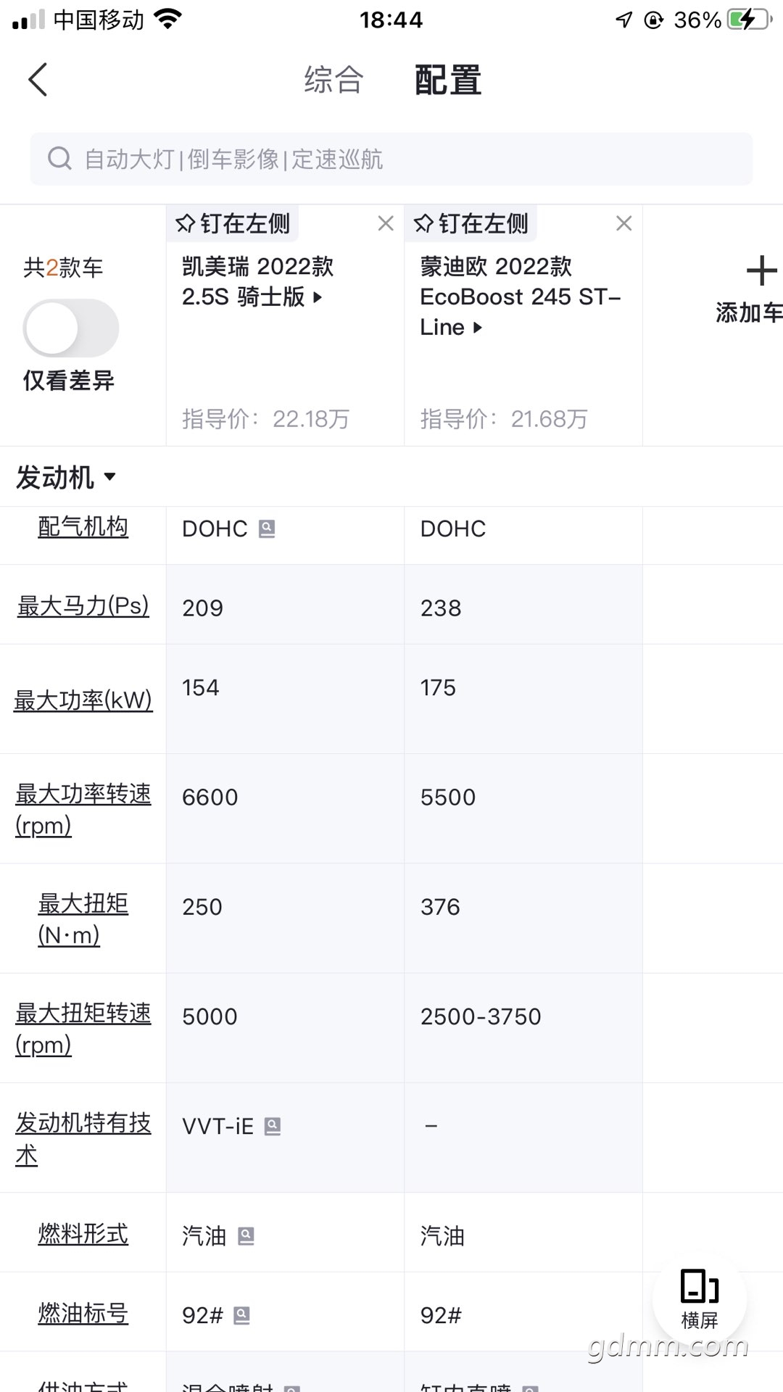The height and width of the screenshot is (1392, 783).
Task: Open info icon next to 92#
Action: pyautogui.click(x=242, y=1315)
